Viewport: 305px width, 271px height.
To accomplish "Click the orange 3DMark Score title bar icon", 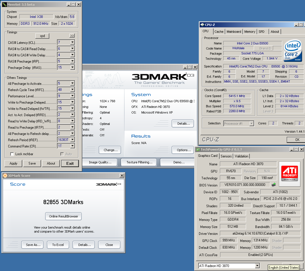I will (x=5, y=176).
